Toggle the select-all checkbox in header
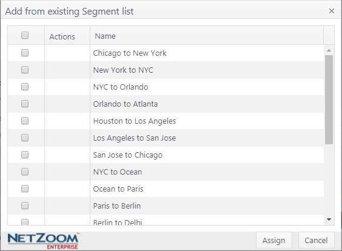 tap(25, 35)
